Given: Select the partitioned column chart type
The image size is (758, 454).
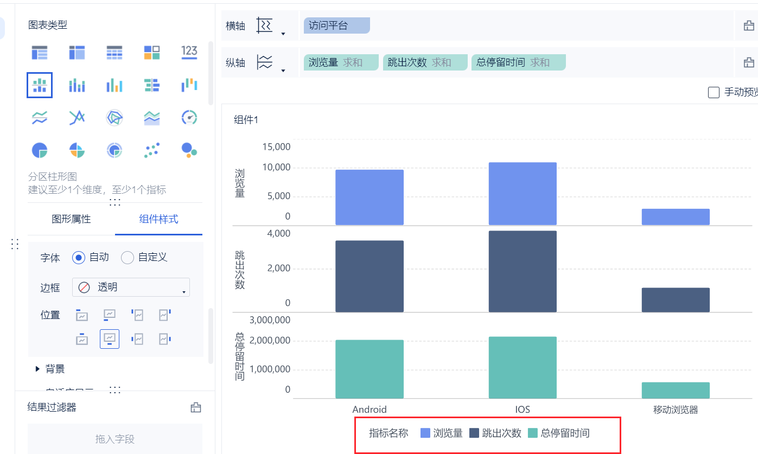Looking at the screenshot, I should point(40,85).
